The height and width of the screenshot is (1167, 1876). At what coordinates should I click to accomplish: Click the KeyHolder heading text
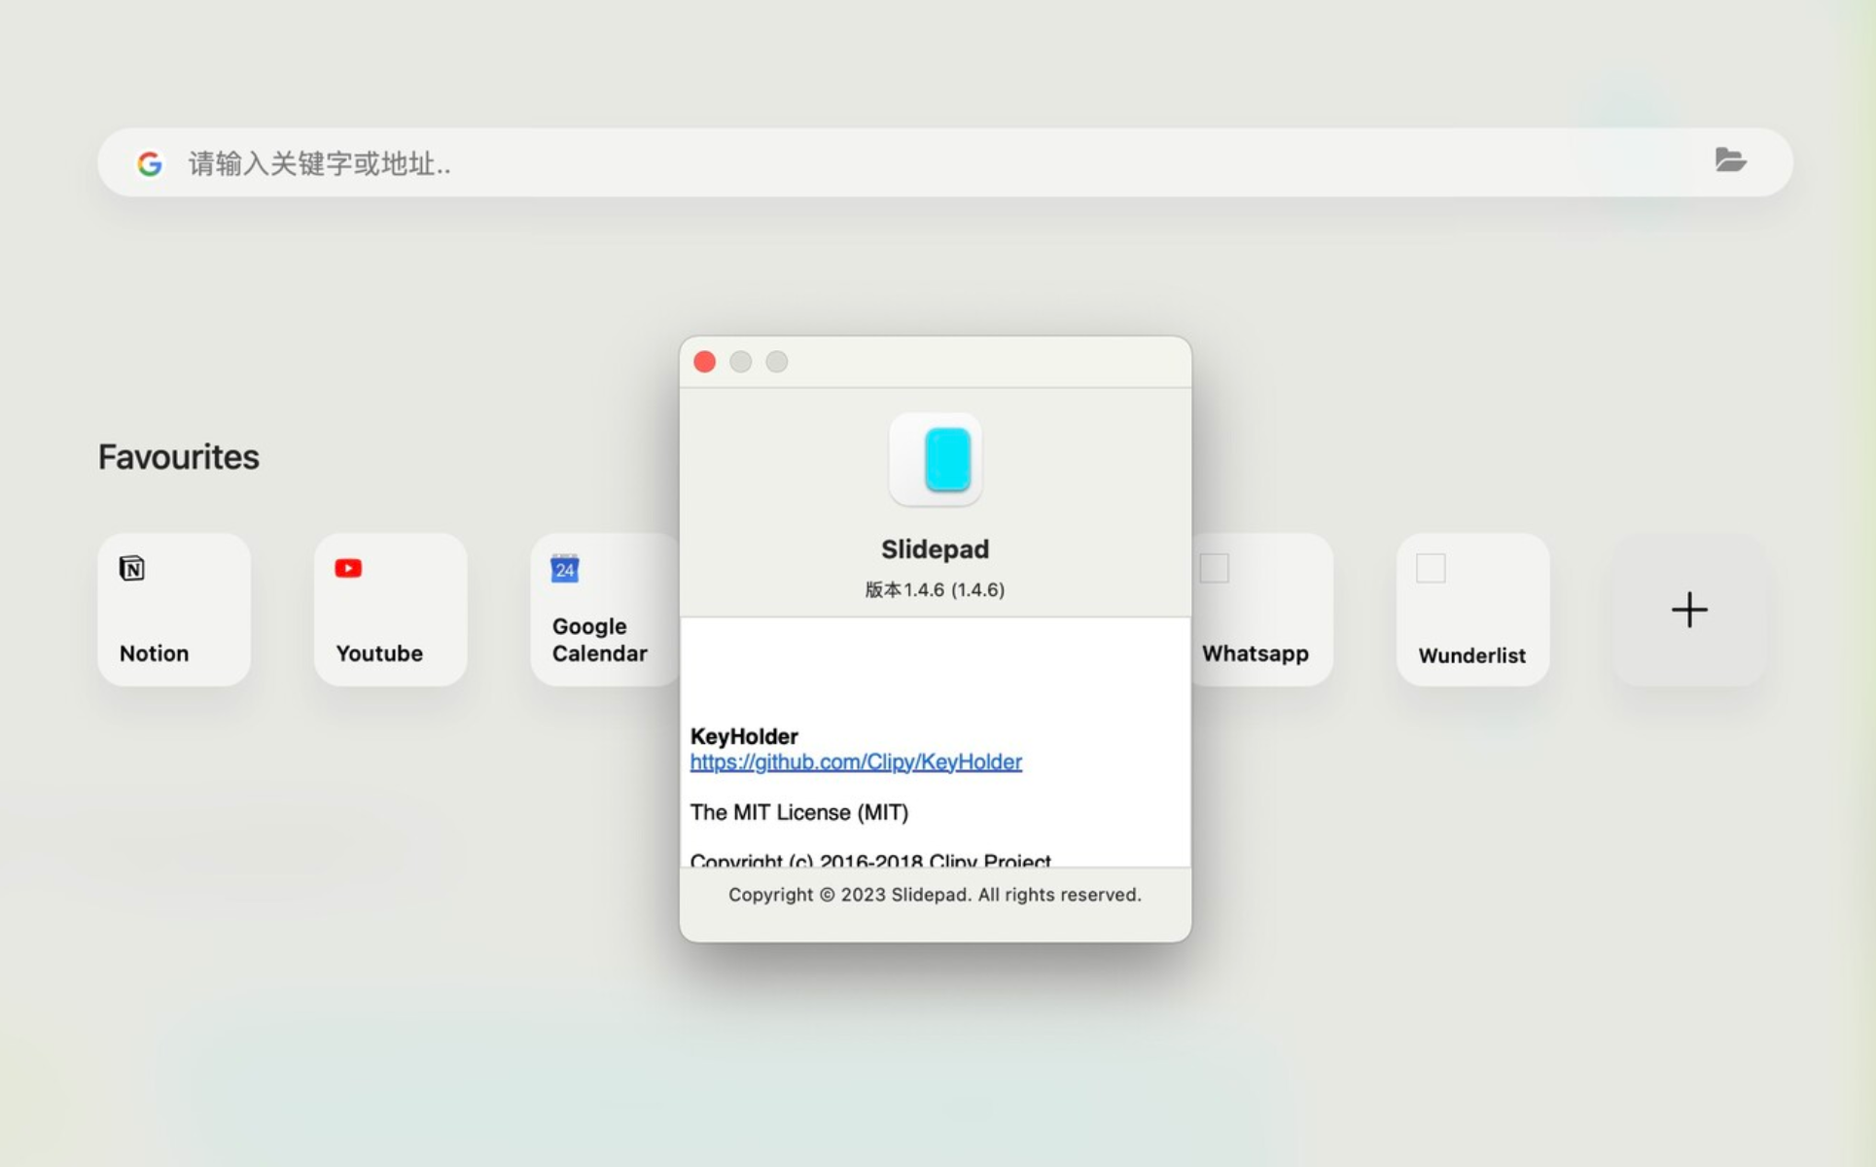[744, 736]
